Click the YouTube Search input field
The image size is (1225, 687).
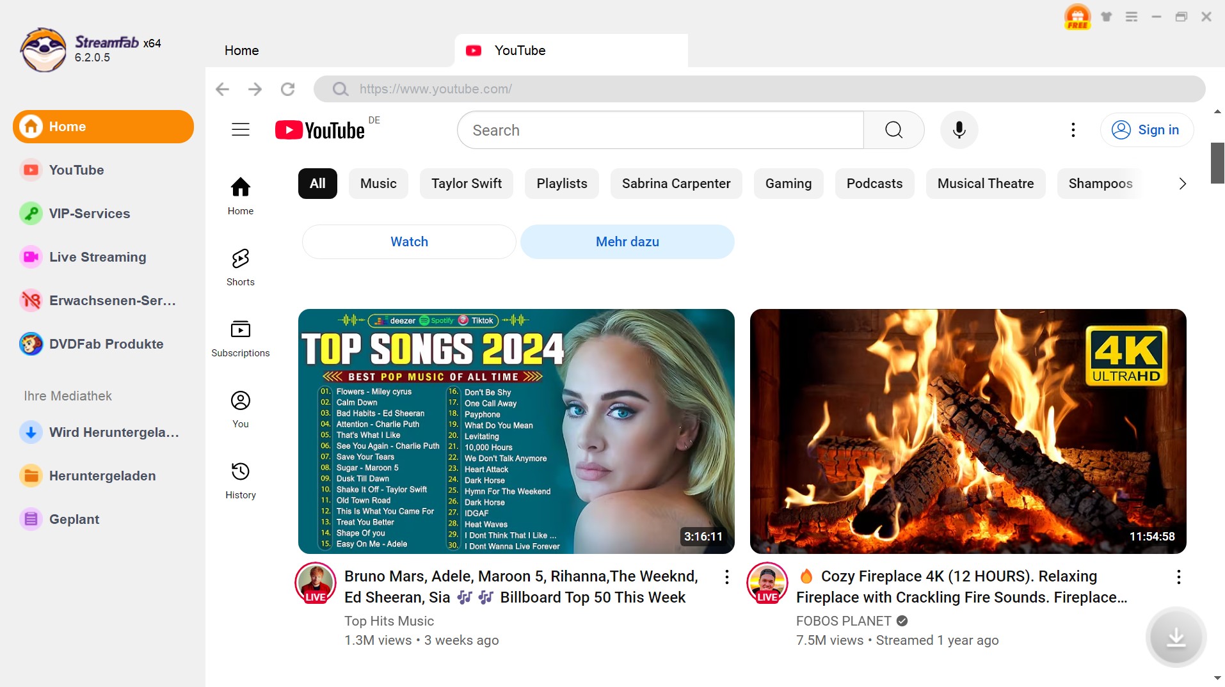tap(661, 130)
